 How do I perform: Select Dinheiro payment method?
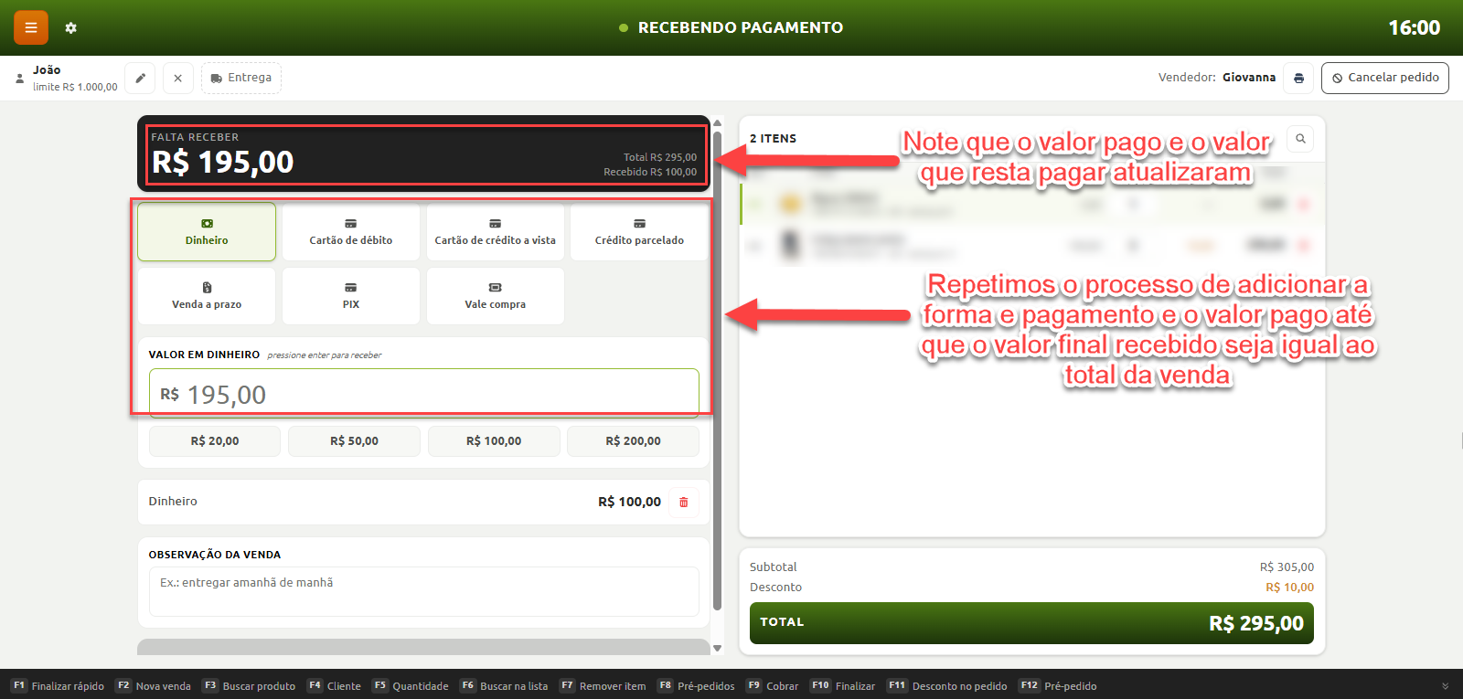[207, 232]
